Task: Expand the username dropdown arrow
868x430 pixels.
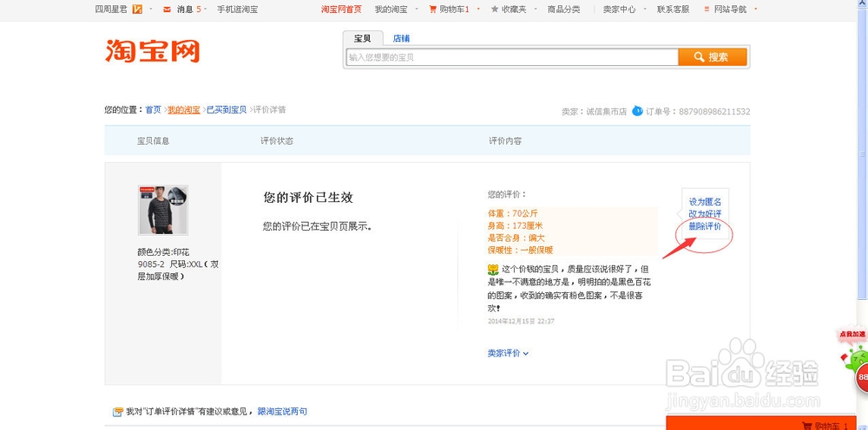Action: [150, 10]
